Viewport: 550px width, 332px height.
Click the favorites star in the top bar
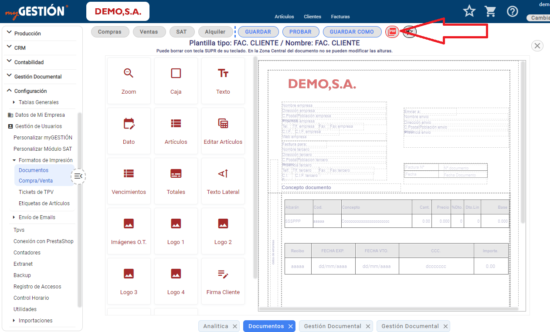[469, 11]
